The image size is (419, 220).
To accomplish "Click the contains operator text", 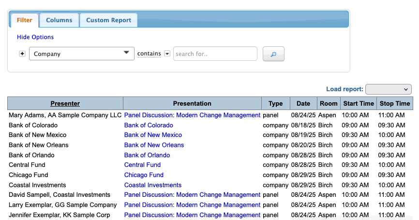I will tap(149, 54).
